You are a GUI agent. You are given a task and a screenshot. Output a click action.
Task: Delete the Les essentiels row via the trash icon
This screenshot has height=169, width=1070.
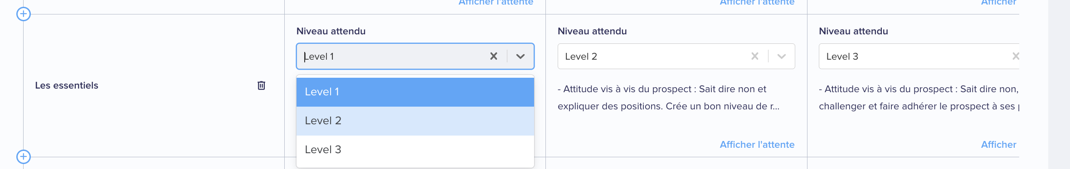[262, 85]
